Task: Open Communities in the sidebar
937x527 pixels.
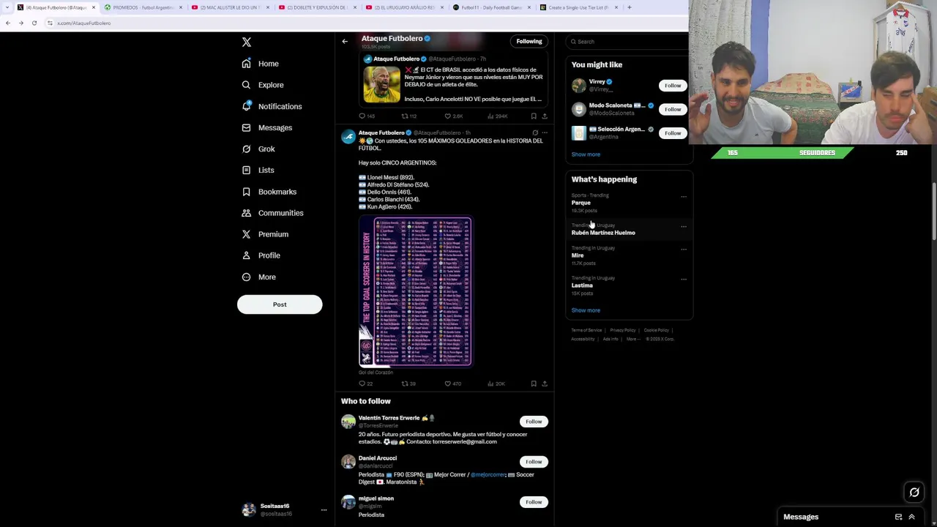Action: [x=272, y=213]
